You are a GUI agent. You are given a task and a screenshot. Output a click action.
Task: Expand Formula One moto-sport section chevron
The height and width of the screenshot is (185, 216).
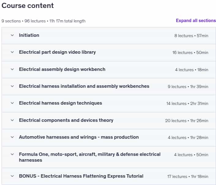[12, 154]
